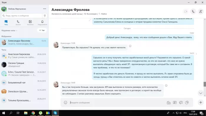Open the notification center in system tray
The width and height of the screenshot is (206, 116).
click(x=201, y=113)
